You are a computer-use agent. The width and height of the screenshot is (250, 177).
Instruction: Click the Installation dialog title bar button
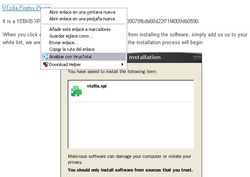197,57
